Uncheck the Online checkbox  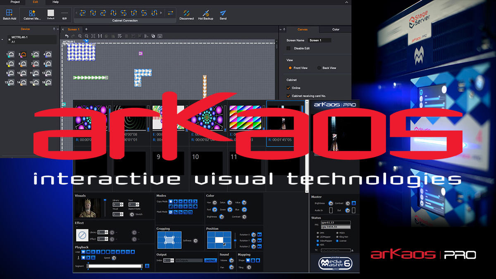pyautogui.click(x=289, y=88)
